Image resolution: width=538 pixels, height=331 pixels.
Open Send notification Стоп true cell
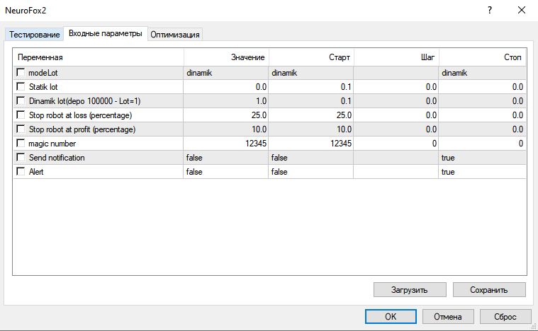click(x=483, y=158)
